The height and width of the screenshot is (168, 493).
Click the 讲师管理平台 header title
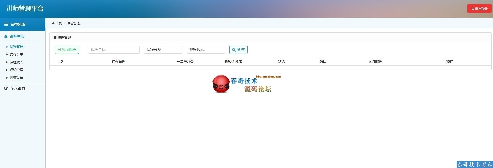pyautogui.click(x=25, y=9)
